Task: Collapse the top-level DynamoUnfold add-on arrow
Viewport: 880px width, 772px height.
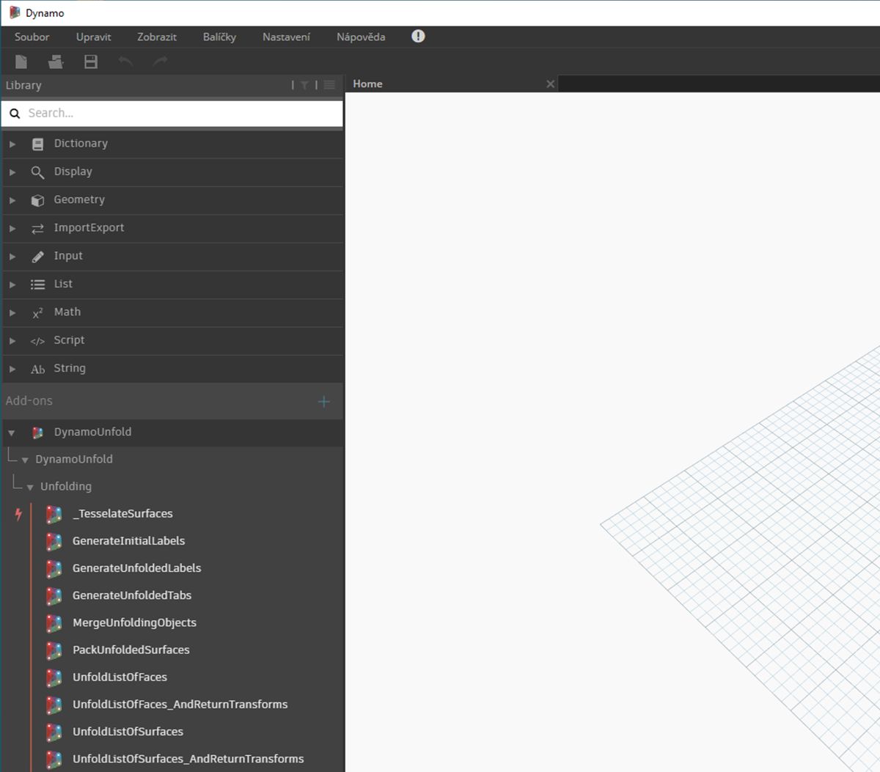Action: pos(12,433)
